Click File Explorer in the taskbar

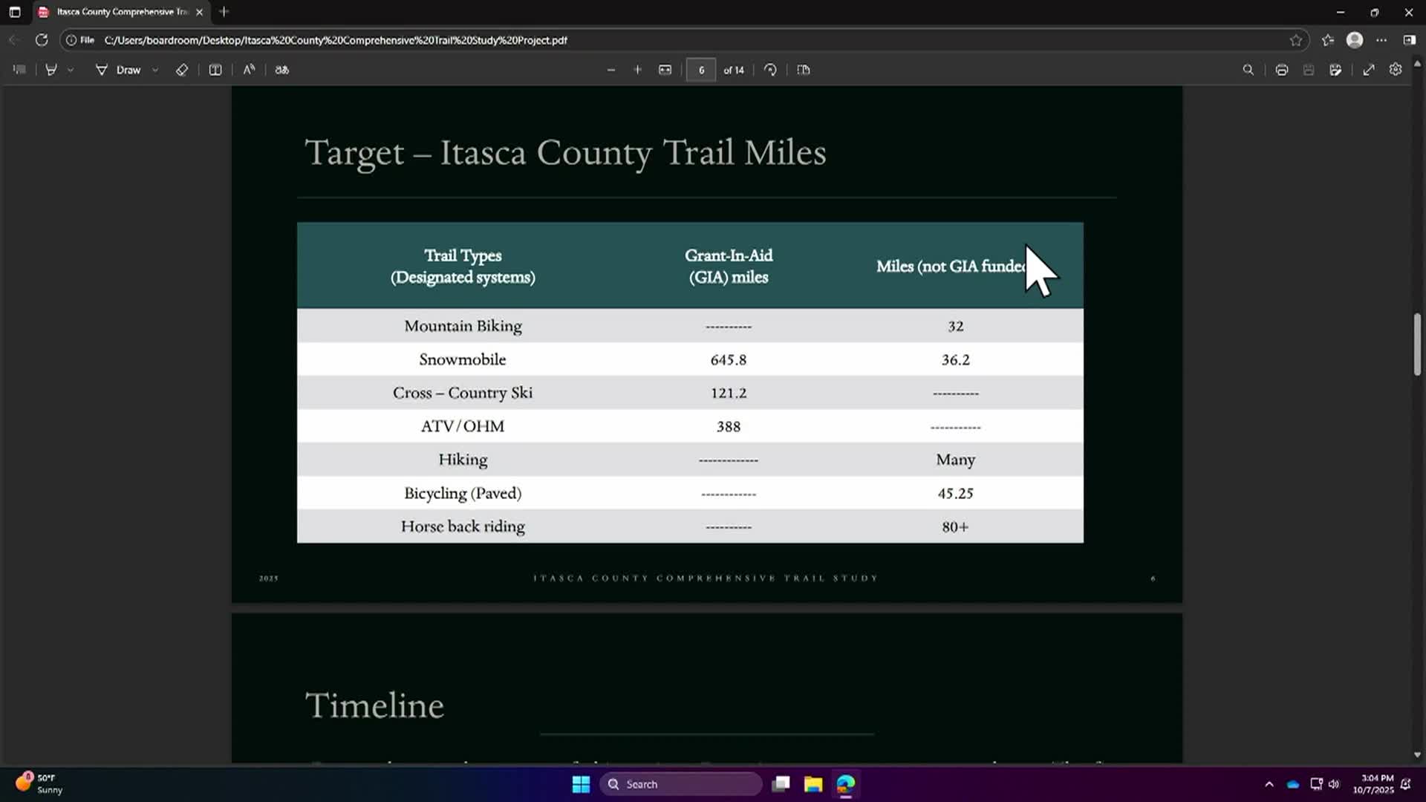(813, 784)
